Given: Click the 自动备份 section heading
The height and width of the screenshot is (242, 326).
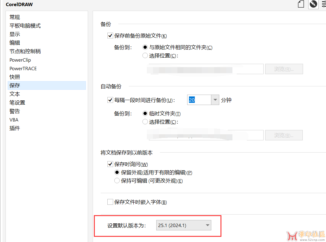Looking at the screenshot, I should [x=111, y=86].
